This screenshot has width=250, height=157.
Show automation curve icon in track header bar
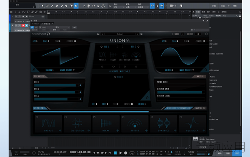coord(24,12)
